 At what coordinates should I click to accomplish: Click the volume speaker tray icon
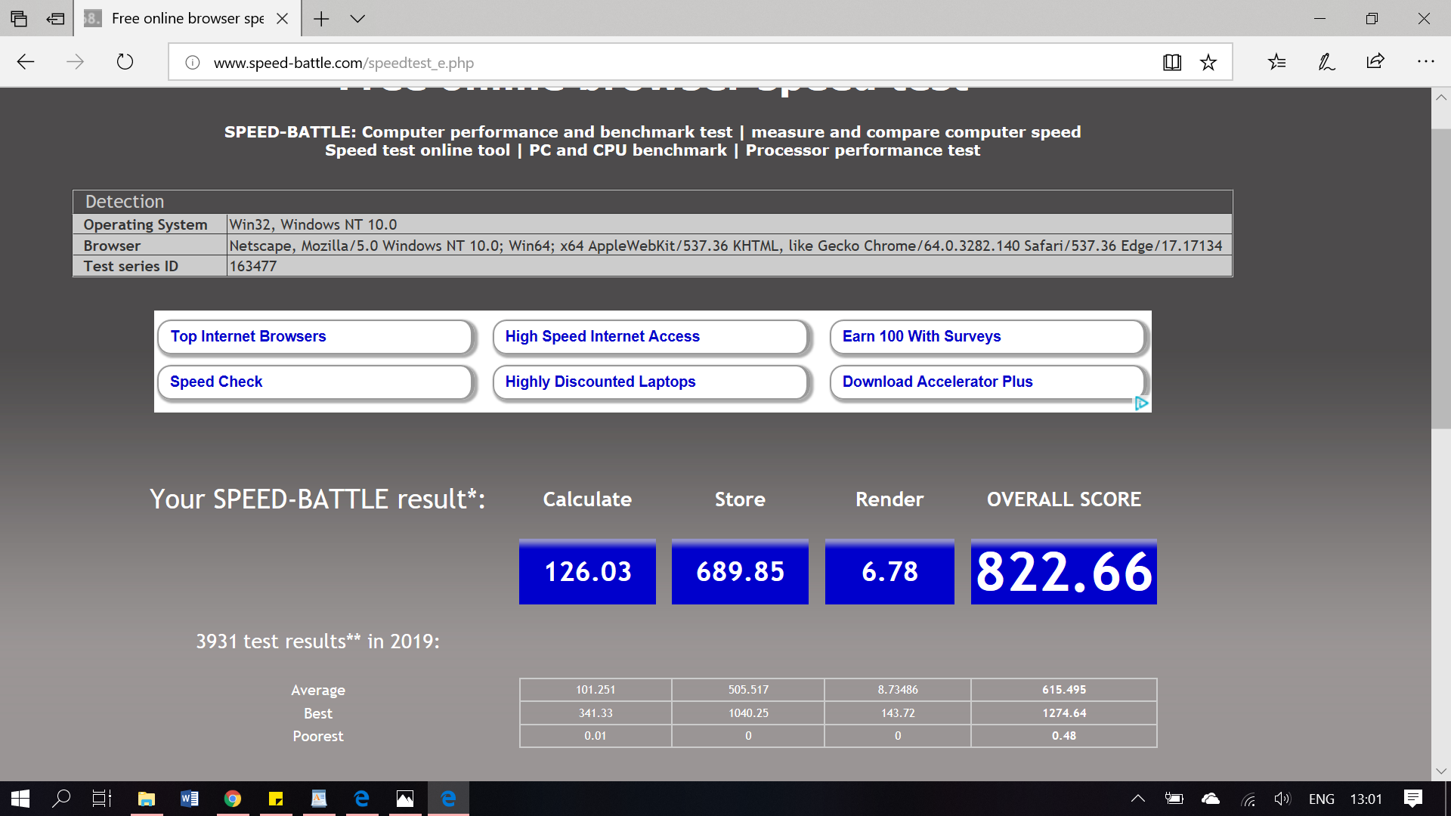coord(1282,799)
